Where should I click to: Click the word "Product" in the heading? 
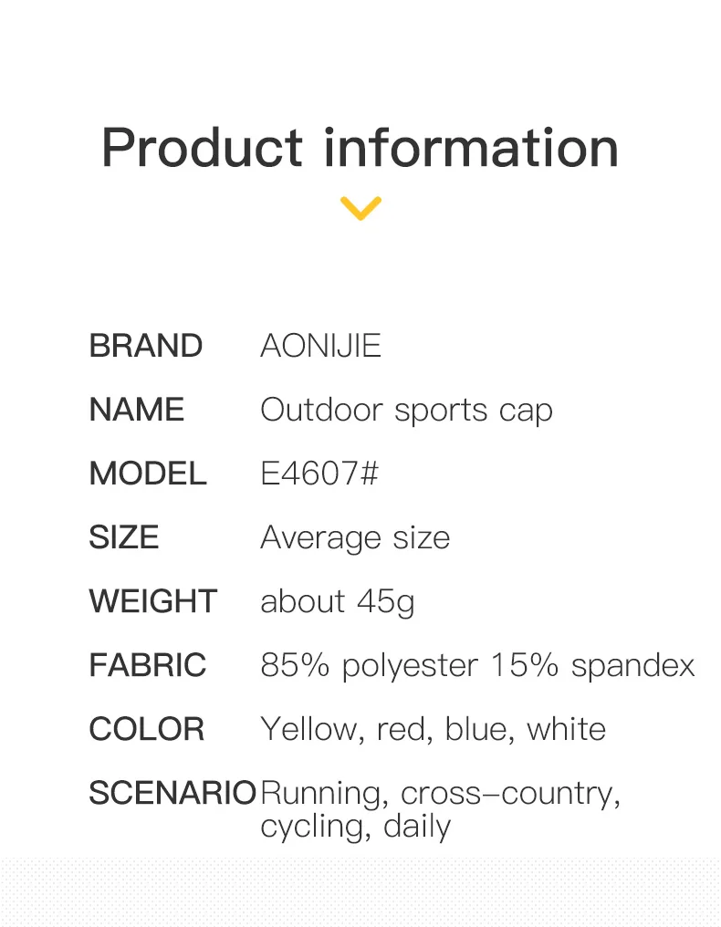pyautogui.click(x=202, y=148)
